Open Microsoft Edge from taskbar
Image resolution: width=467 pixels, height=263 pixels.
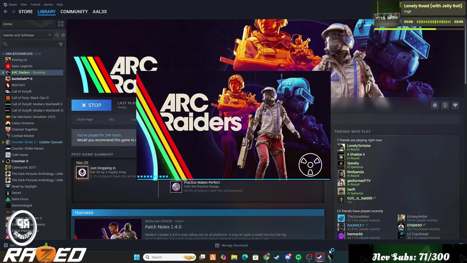pos(245,257)
